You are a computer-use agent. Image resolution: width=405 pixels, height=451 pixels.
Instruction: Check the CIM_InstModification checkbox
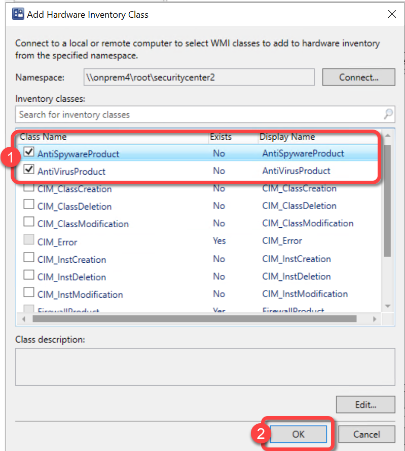29,294
